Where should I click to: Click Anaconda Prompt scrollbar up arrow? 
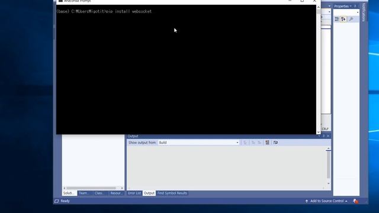[x=319, y=7]
